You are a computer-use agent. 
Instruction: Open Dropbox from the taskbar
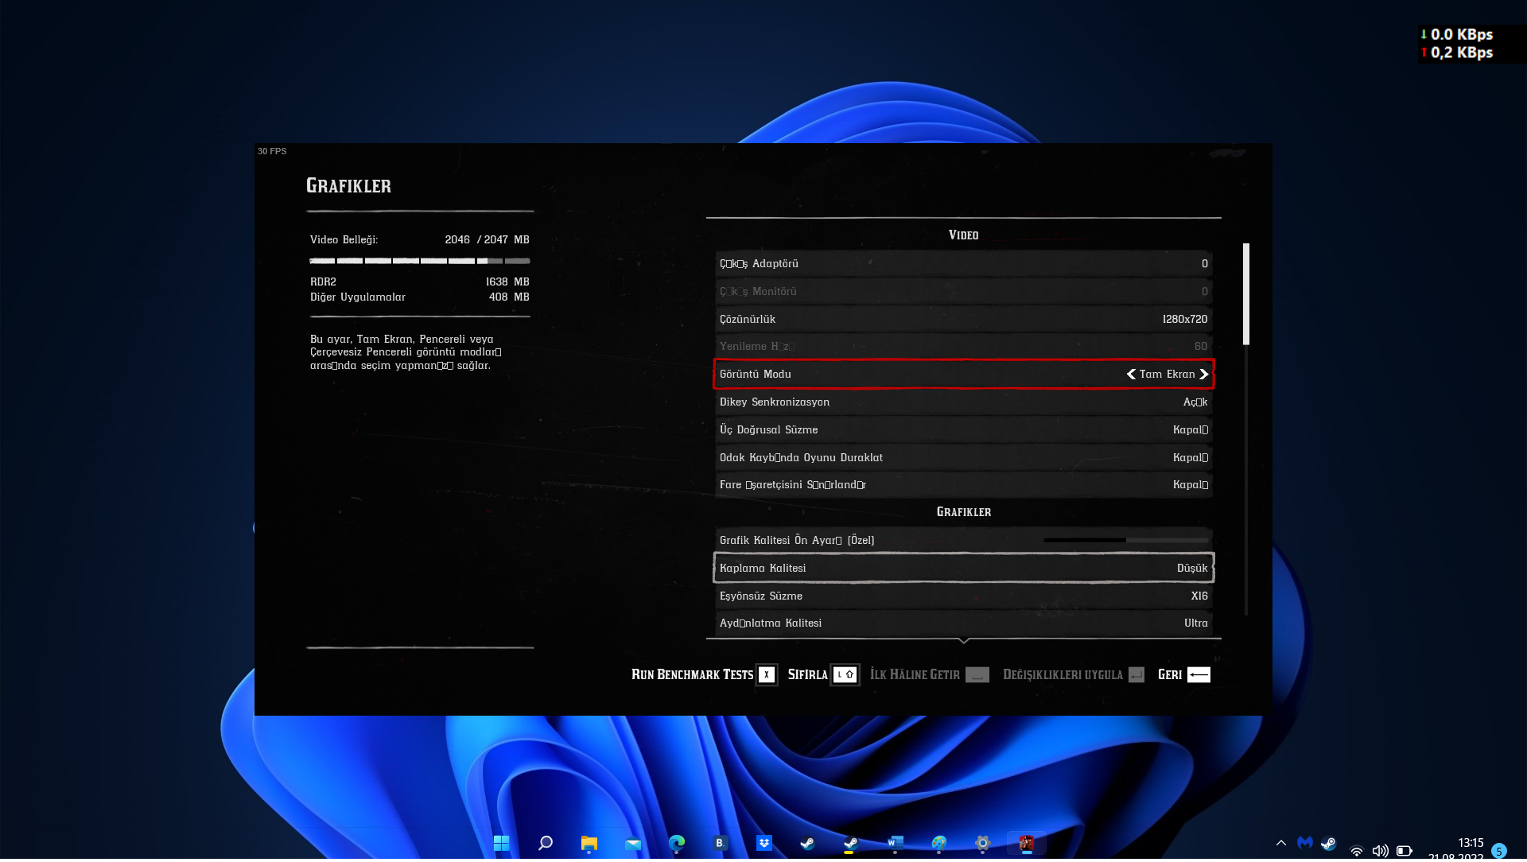pos(763,843)
